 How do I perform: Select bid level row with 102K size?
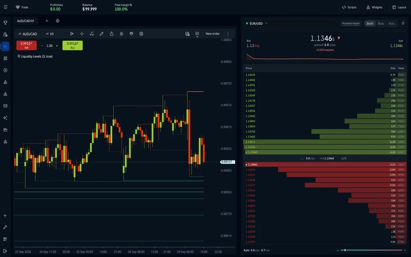325,185
